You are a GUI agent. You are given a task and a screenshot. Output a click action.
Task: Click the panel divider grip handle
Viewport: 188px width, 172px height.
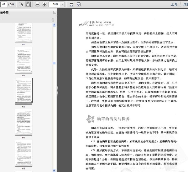tap(57, 90)
